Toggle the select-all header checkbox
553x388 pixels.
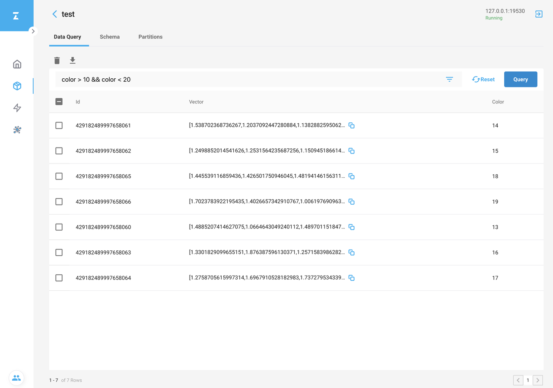click(x=59, y=102)
